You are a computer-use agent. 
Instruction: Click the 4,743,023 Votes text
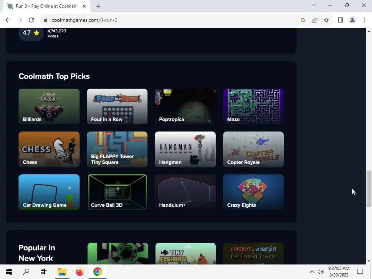point(57,33)
